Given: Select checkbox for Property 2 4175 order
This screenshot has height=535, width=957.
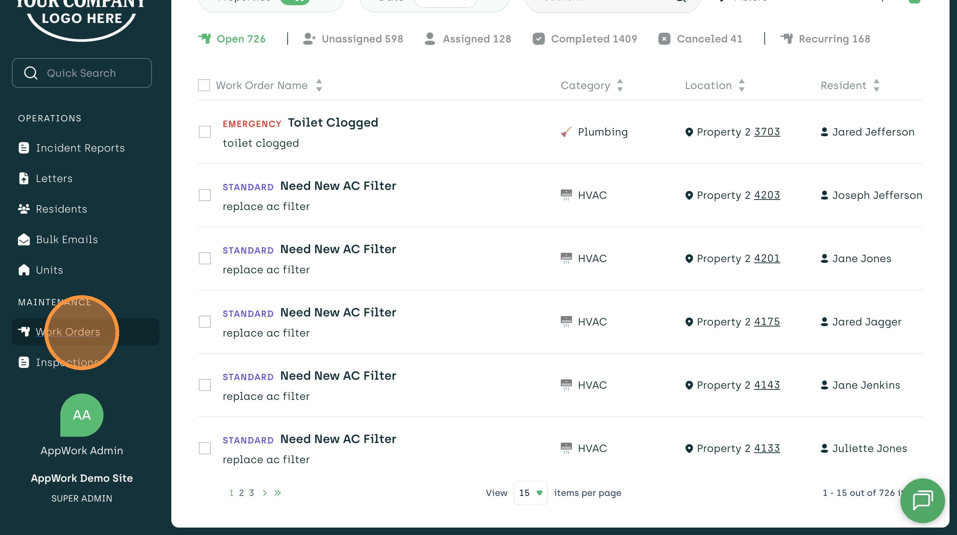Looking at the screenshot, I should coord(204,322).
